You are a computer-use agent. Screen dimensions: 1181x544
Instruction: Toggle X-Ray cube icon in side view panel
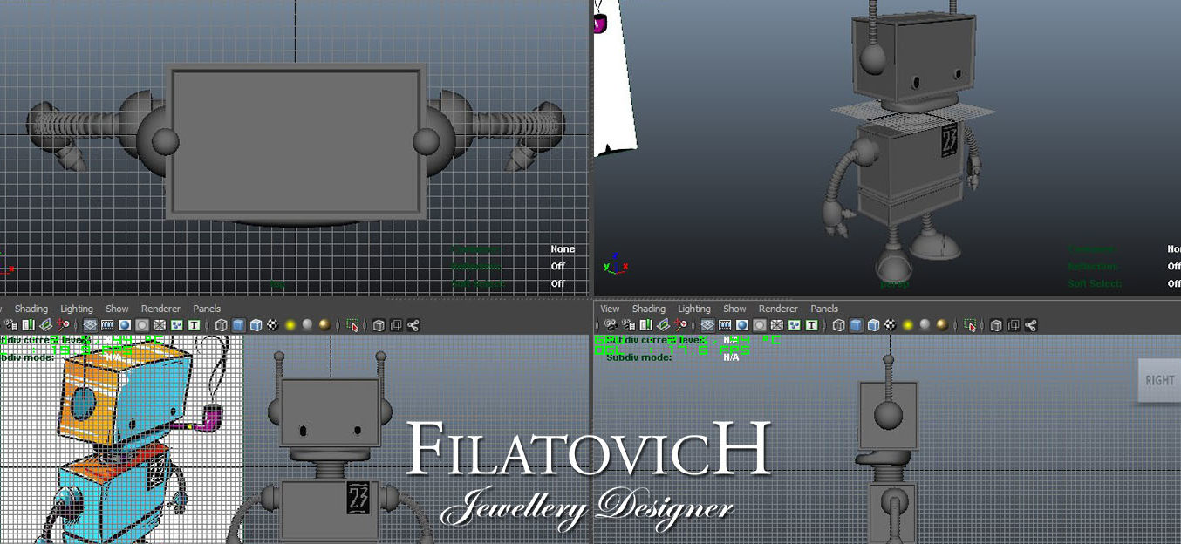click(996, 325)
